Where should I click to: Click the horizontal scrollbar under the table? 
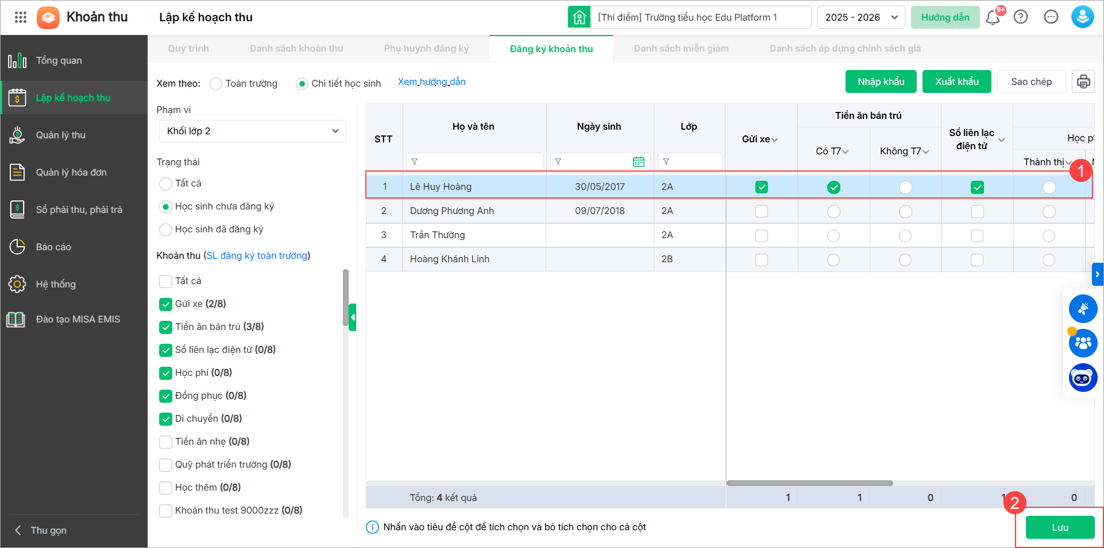(809, 483)
